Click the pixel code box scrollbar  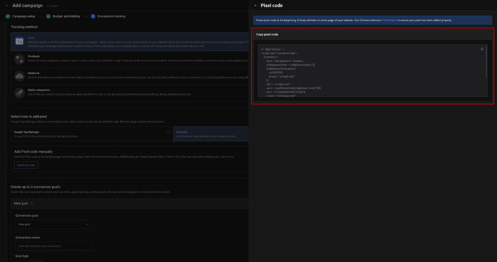point(486,62)
